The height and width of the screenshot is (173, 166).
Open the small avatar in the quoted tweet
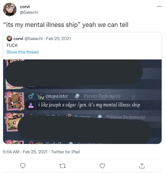pyautogui.click(x=9, y=38)
